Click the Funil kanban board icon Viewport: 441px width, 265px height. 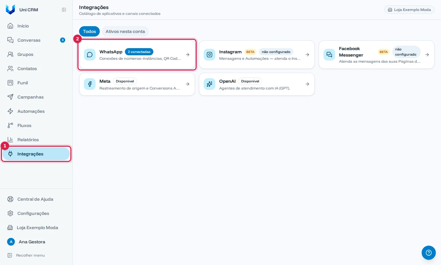pos(10,83)
